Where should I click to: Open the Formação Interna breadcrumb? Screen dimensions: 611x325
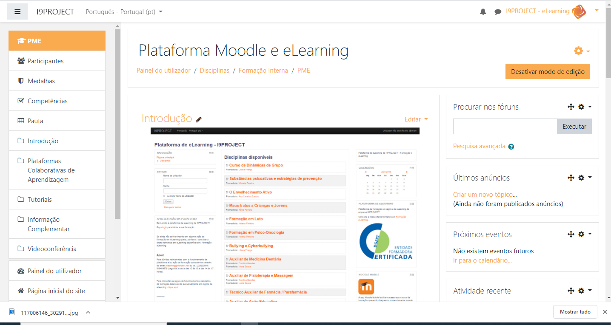point(263,71)
